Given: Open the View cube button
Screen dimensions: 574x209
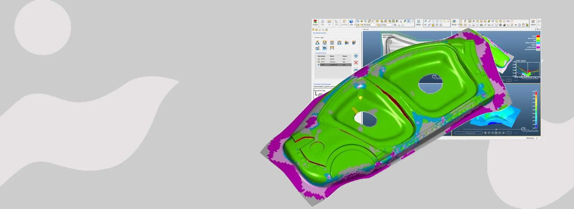Looking at the screenshot, I should point(351,22).
